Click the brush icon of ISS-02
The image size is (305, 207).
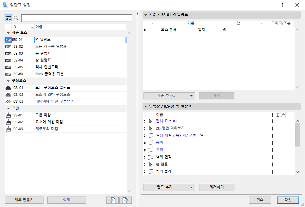coord(8,122)
